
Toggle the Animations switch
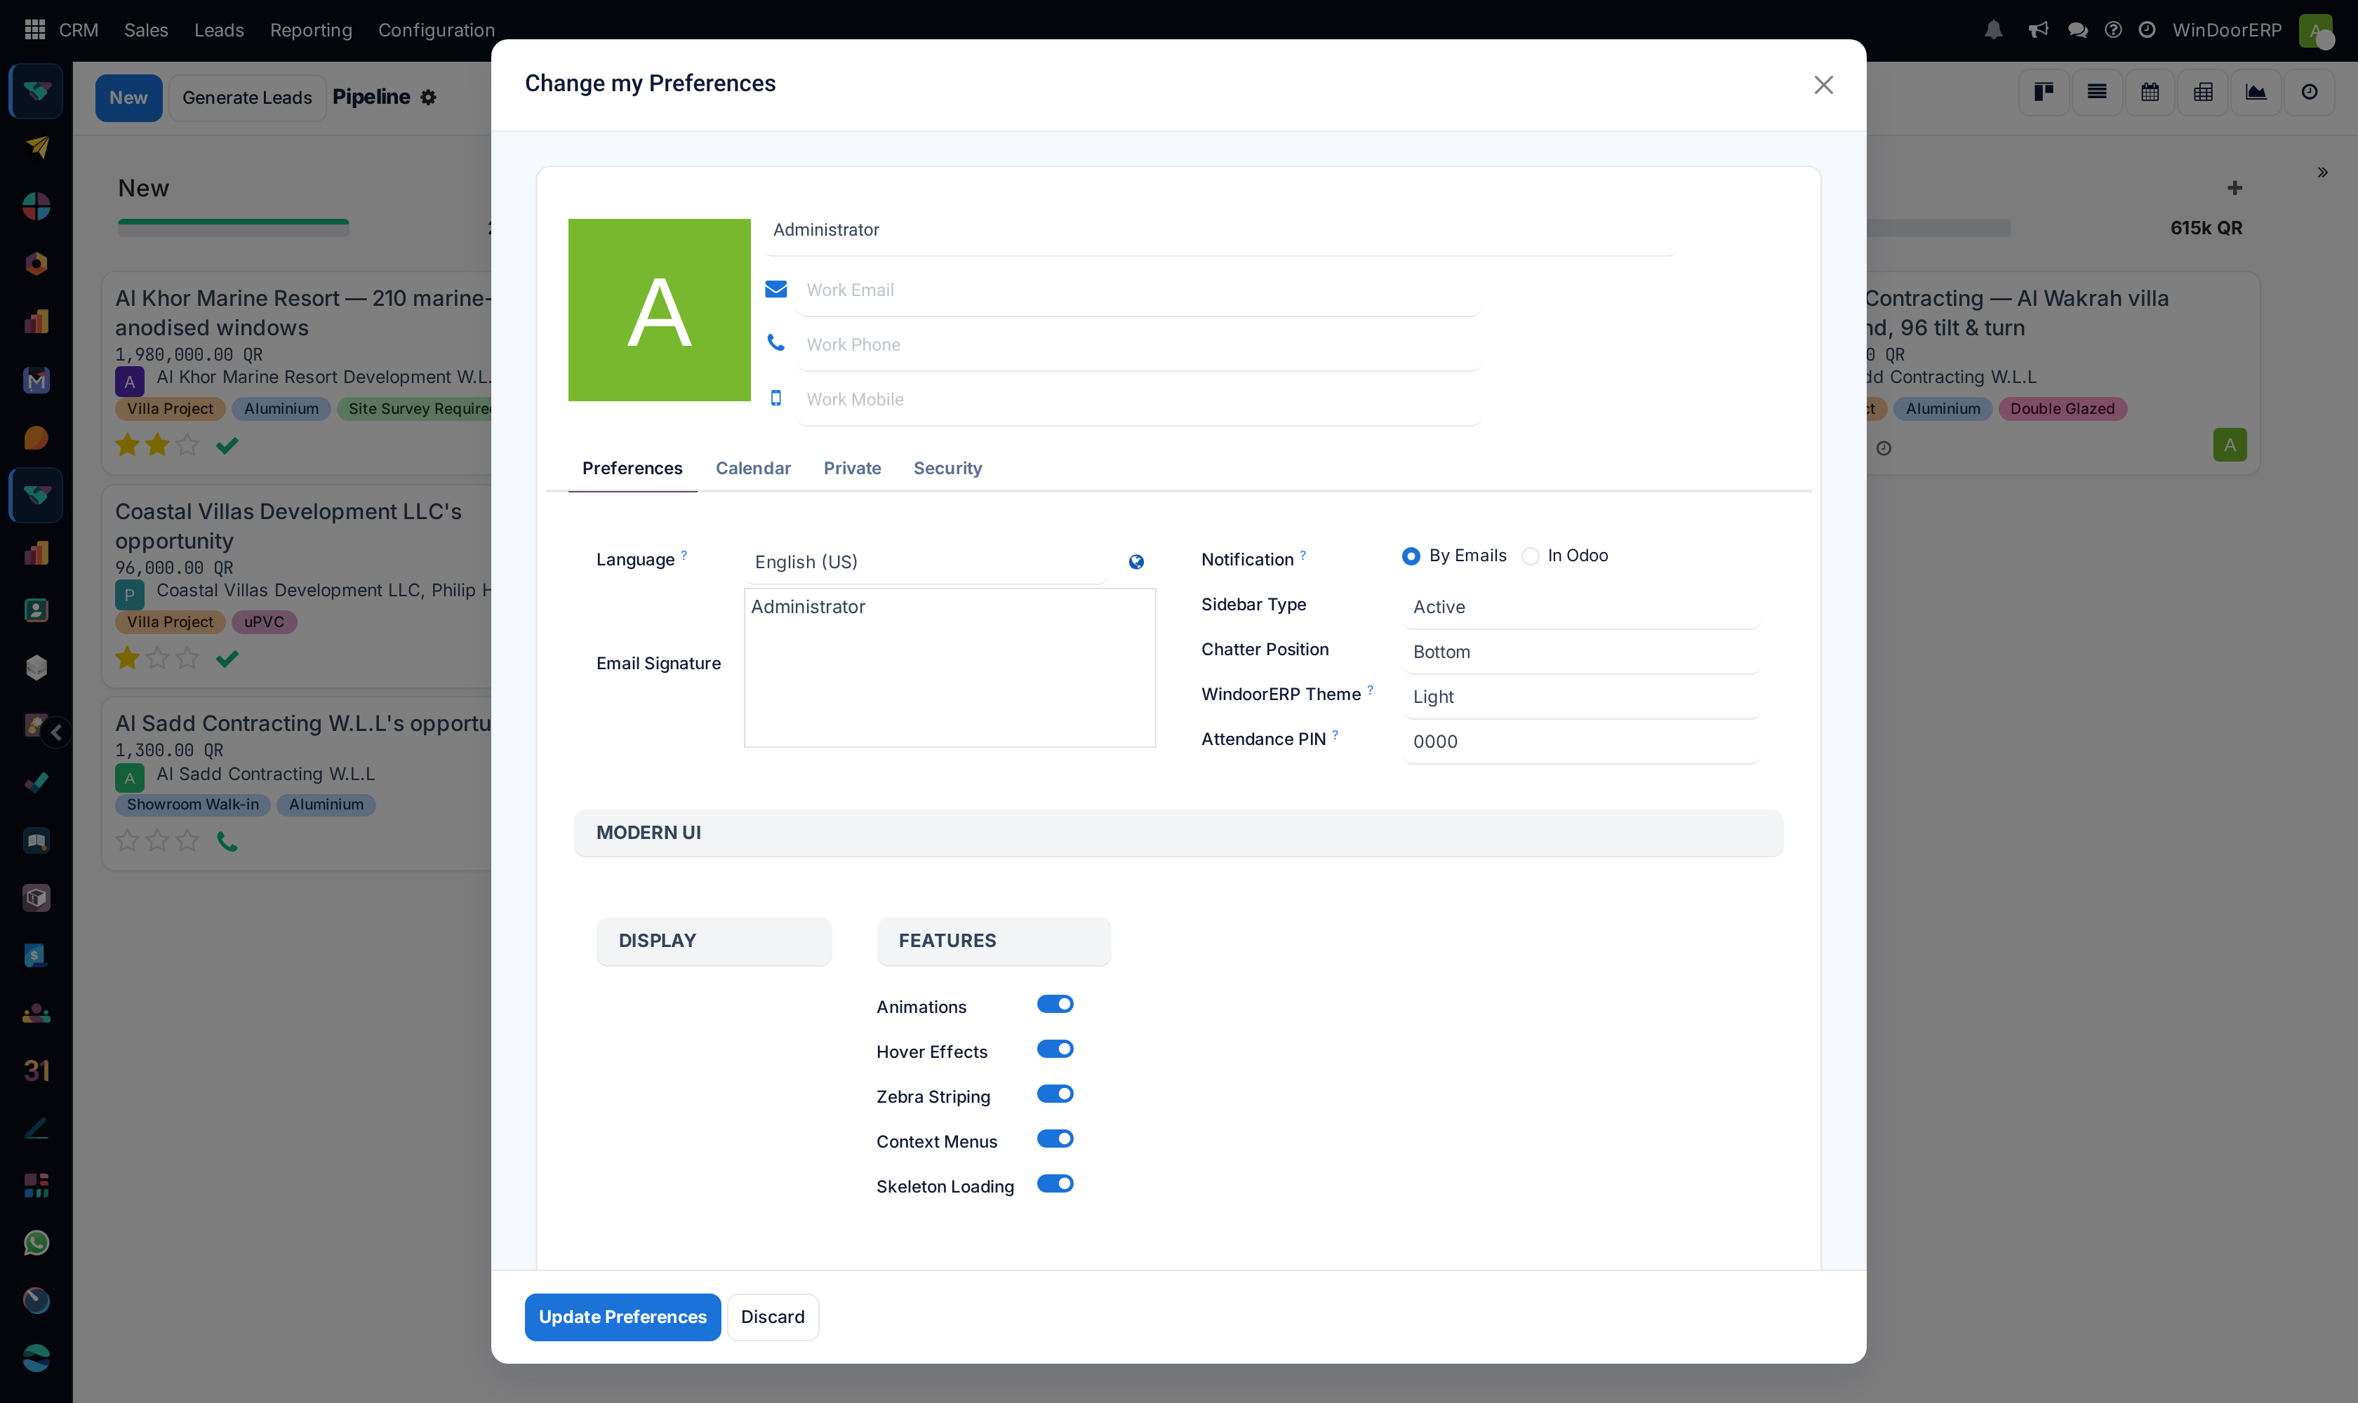pos(1055,1004)
